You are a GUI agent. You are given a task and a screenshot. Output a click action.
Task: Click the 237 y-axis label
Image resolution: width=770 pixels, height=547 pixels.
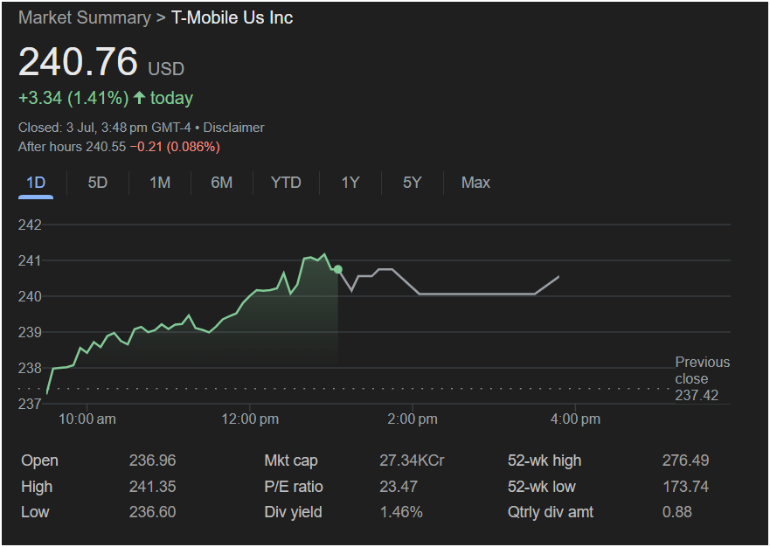(x=30, y=404)
